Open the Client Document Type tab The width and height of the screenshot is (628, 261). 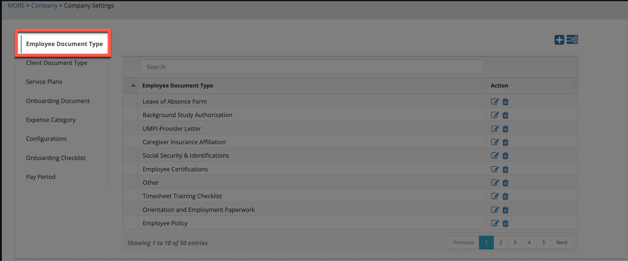click(56, 63)
